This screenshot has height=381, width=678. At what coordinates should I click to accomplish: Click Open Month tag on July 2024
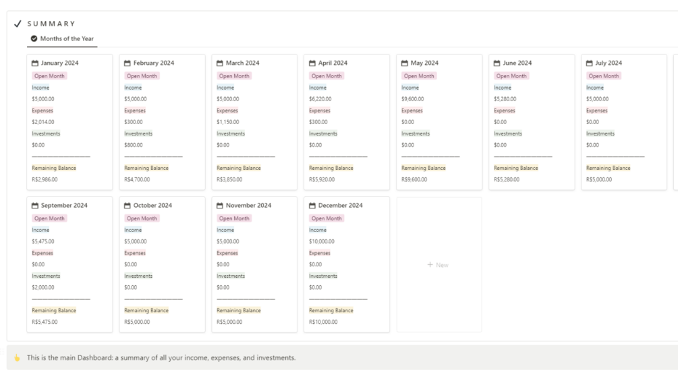point(604,76)
